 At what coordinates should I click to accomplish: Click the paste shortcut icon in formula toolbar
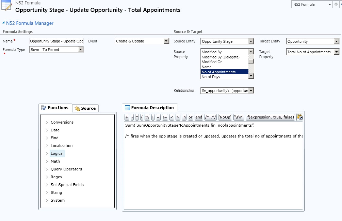point(299,117)
